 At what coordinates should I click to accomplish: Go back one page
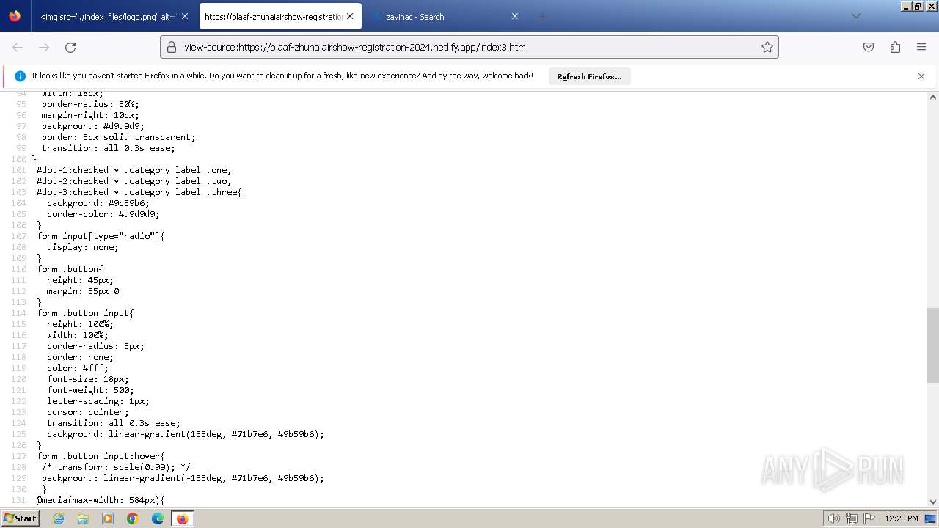coord(18,47)
